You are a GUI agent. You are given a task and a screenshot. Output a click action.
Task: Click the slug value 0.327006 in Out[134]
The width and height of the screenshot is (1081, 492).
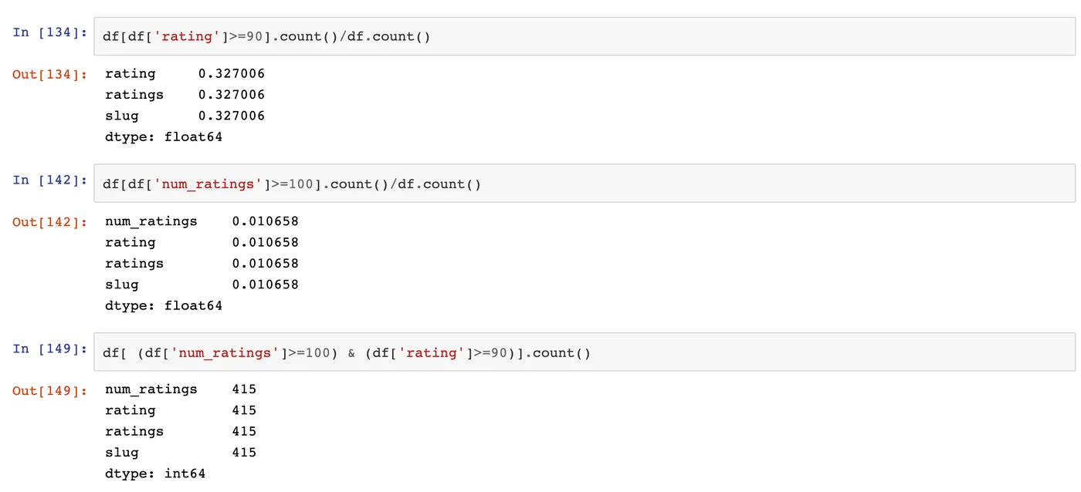pos(231,116)
